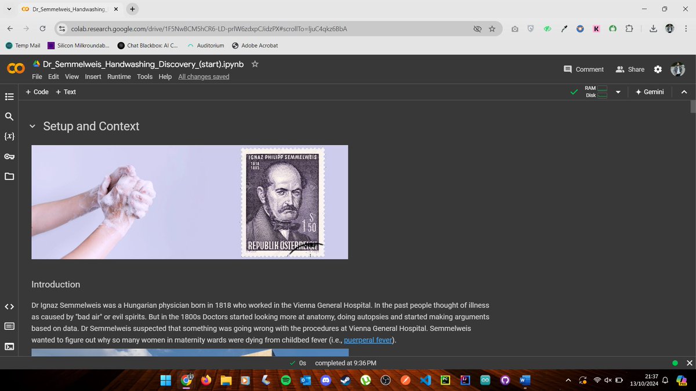
Task: Add a new Code cell
Action: (37, 92)
